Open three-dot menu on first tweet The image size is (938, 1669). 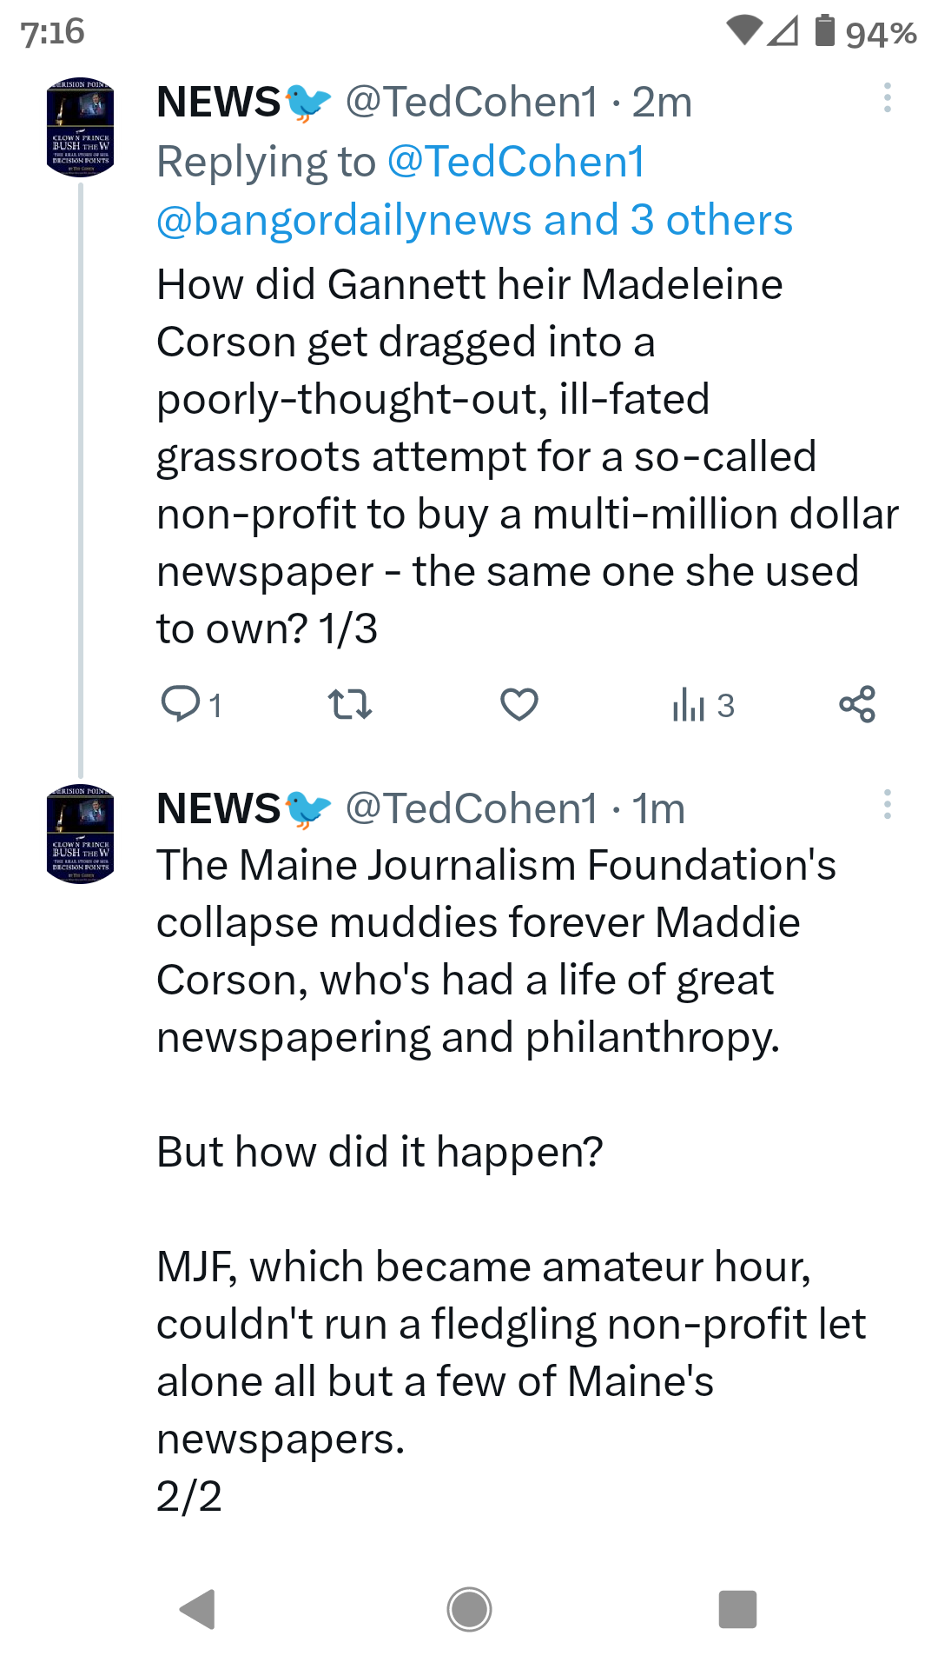887,98
